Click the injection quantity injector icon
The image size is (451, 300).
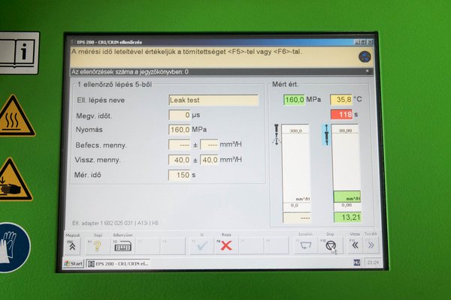tap(277, 133)
